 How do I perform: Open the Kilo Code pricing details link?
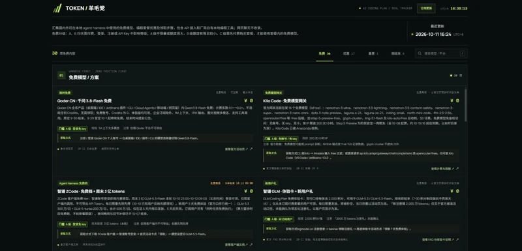pyautogui.click(x=442, y=169)
